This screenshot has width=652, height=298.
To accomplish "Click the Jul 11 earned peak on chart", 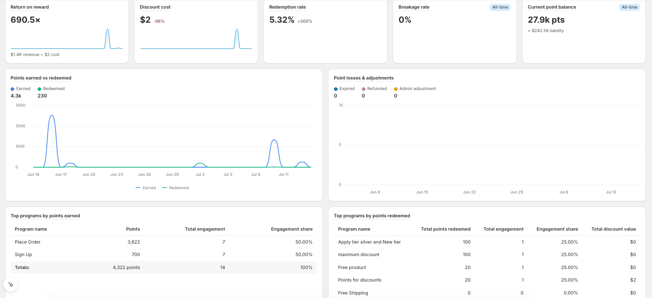I will pos(274,140).
